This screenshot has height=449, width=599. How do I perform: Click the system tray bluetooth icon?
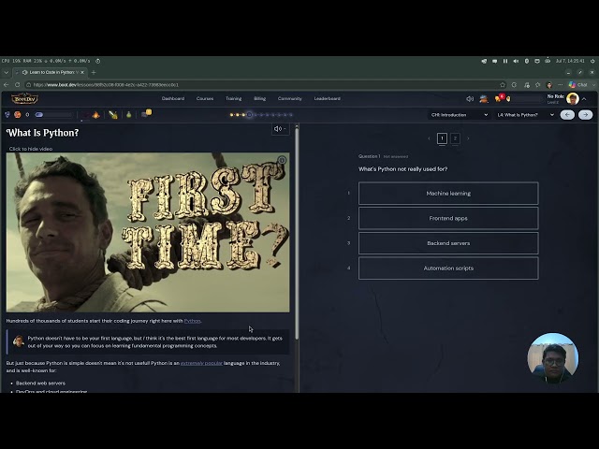click(x=527, y=61)
